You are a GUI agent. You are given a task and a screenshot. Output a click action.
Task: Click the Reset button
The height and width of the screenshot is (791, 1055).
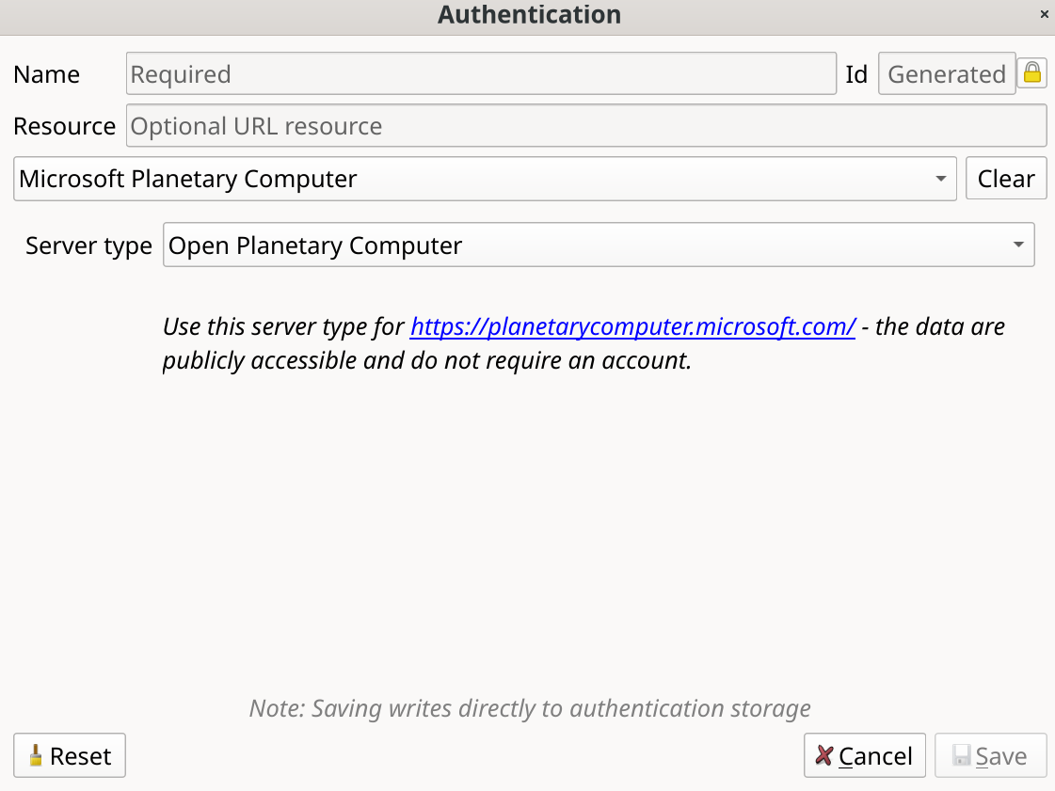point(69,755)
